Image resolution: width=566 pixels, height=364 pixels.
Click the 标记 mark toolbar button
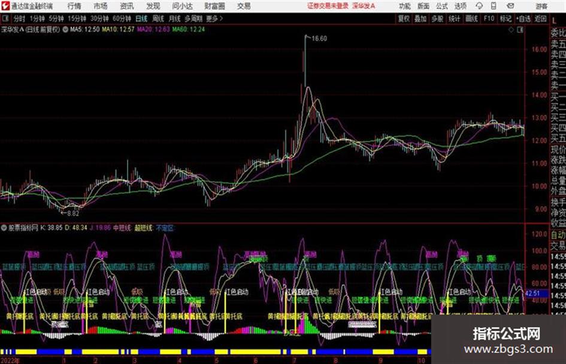pos(506,19)
